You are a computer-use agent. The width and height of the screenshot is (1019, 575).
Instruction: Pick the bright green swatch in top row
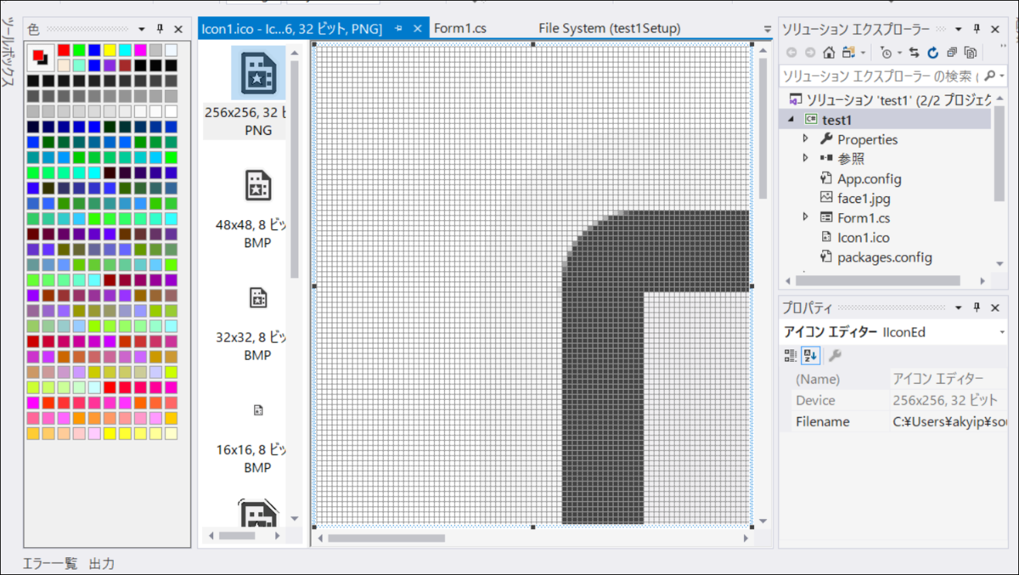pyautogui.click(x=79, y=50)
